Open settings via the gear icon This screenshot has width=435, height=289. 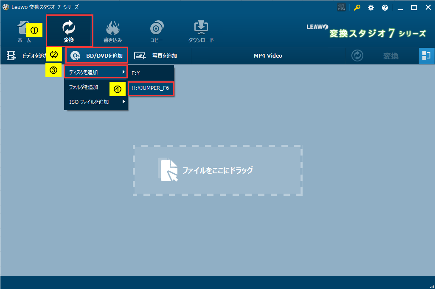[371, 8]
